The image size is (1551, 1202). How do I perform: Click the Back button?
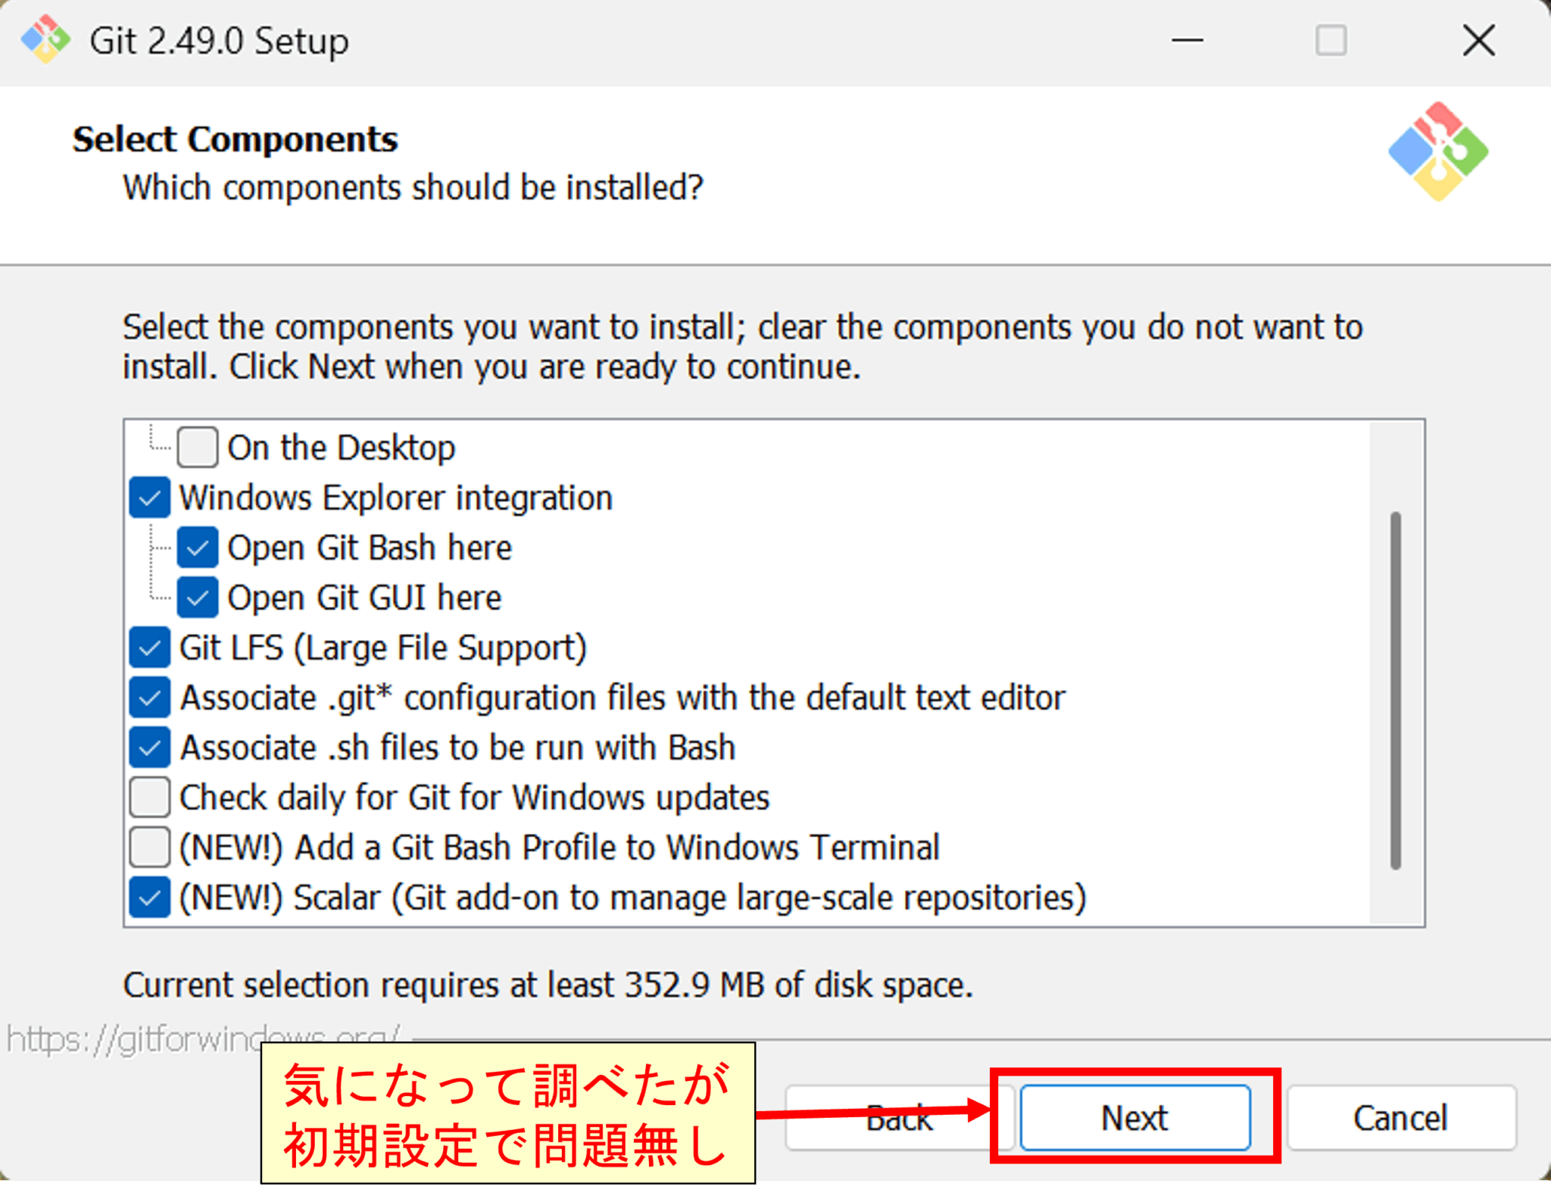tap(900, 1117)
